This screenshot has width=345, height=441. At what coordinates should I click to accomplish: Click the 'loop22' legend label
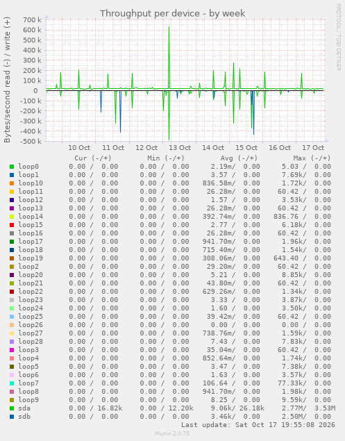[x=31, y=292]
